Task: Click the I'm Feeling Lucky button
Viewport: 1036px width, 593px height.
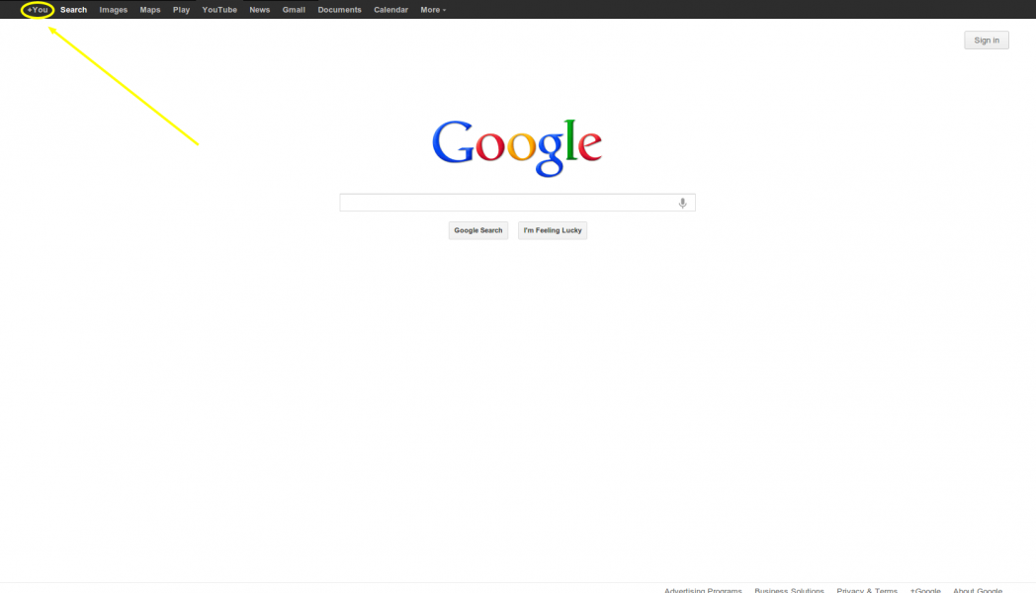Action: click(x=553, y=230)
